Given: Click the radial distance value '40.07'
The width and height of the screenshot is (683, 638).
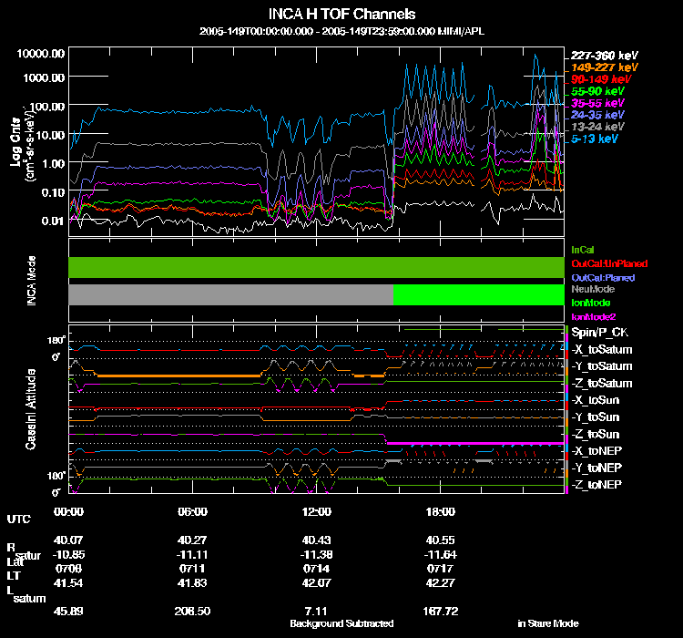Looking at the screenshot, I should 68,540.
